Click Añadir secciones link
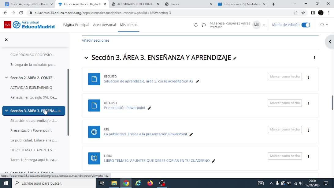 tap(95, 40)
